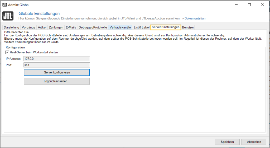Select the List & Label tab
Image resolution: width=270 pixels, height=148 pixels.
tap(142, 27)
